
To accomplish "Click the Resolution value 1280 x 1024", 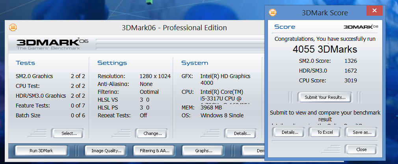I will click(x=155, y=76).
